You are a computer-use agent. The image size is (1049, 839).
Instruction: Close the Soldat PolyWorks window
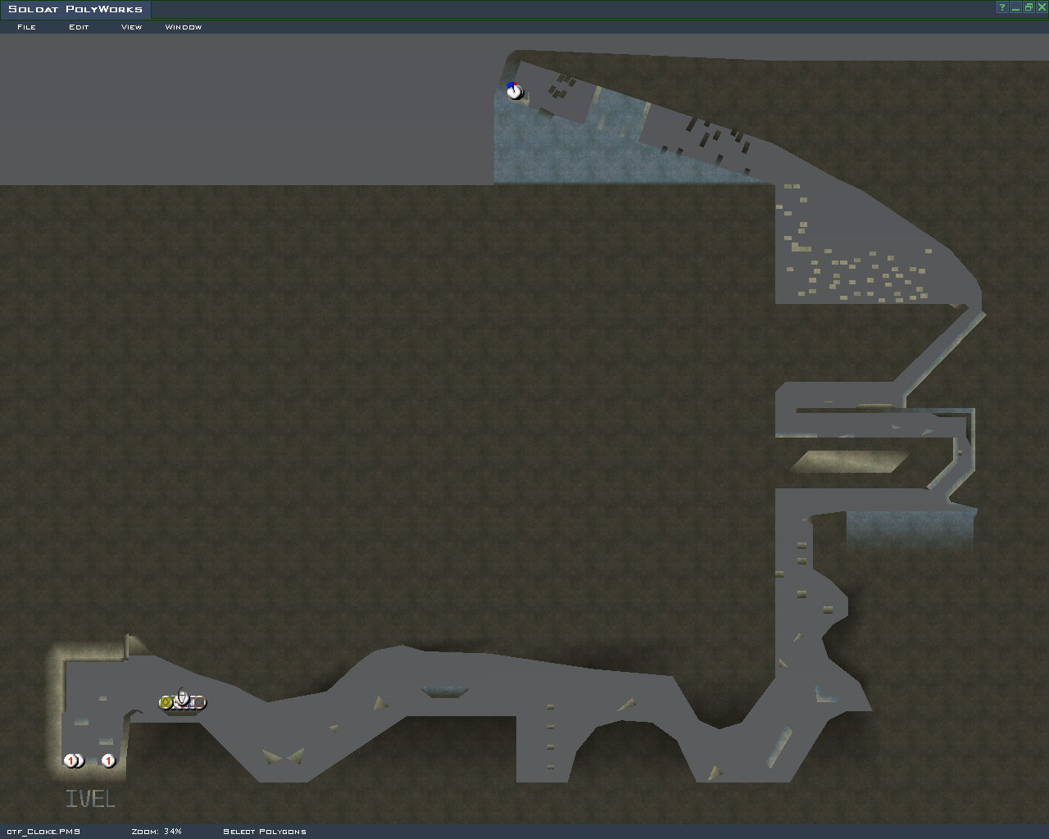point(1042,7)
